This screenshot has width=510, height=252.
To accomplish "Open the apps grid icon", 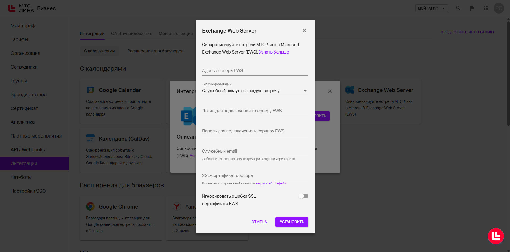I will 486,8.
